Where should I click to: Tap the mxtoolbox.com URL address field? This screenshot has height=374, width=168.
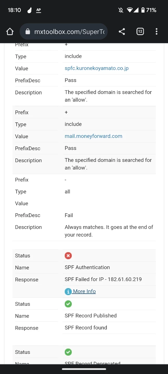[64, 32]
